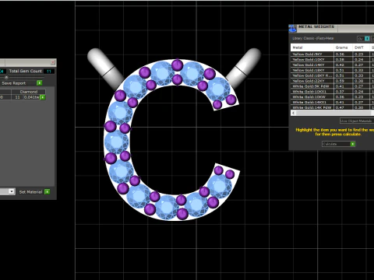Click the 0.041tw diamond weight cell
Image resolution: width=374 pixels, height=280 pixels.
point(31,97)
